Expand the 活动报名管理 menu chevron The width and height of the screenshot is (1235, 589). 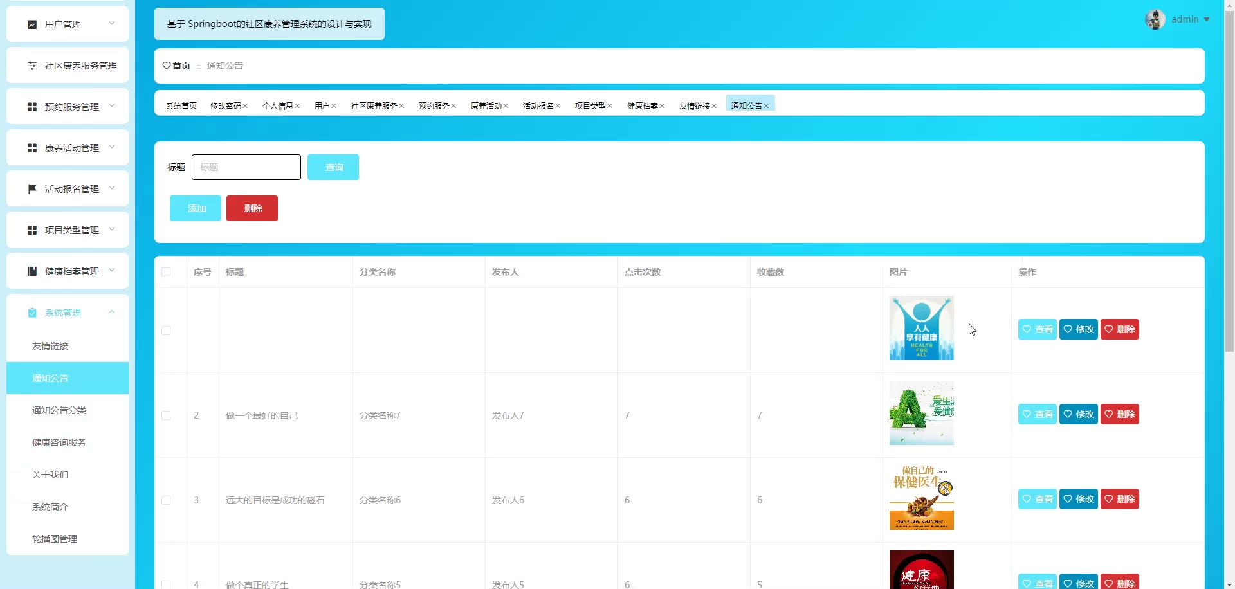pyautogui.click(x=112, y=188)
